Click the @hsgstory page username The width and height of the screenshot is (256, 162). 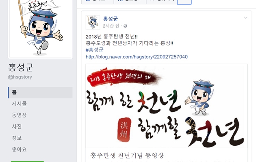tap(20, 77)
